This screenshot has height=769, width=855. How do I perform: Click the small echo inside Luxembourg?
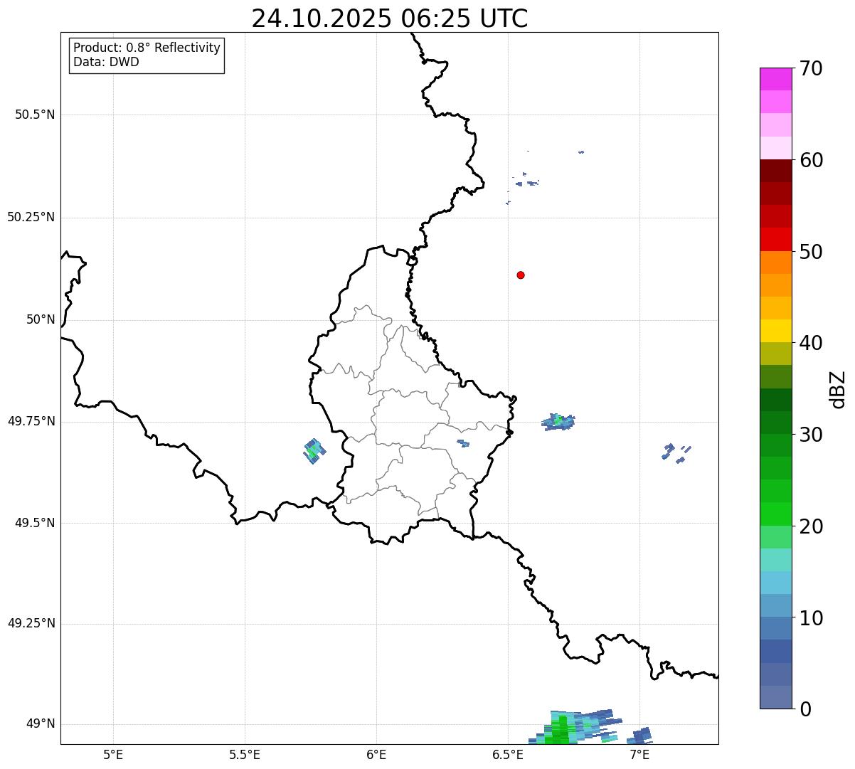(463, 443)
